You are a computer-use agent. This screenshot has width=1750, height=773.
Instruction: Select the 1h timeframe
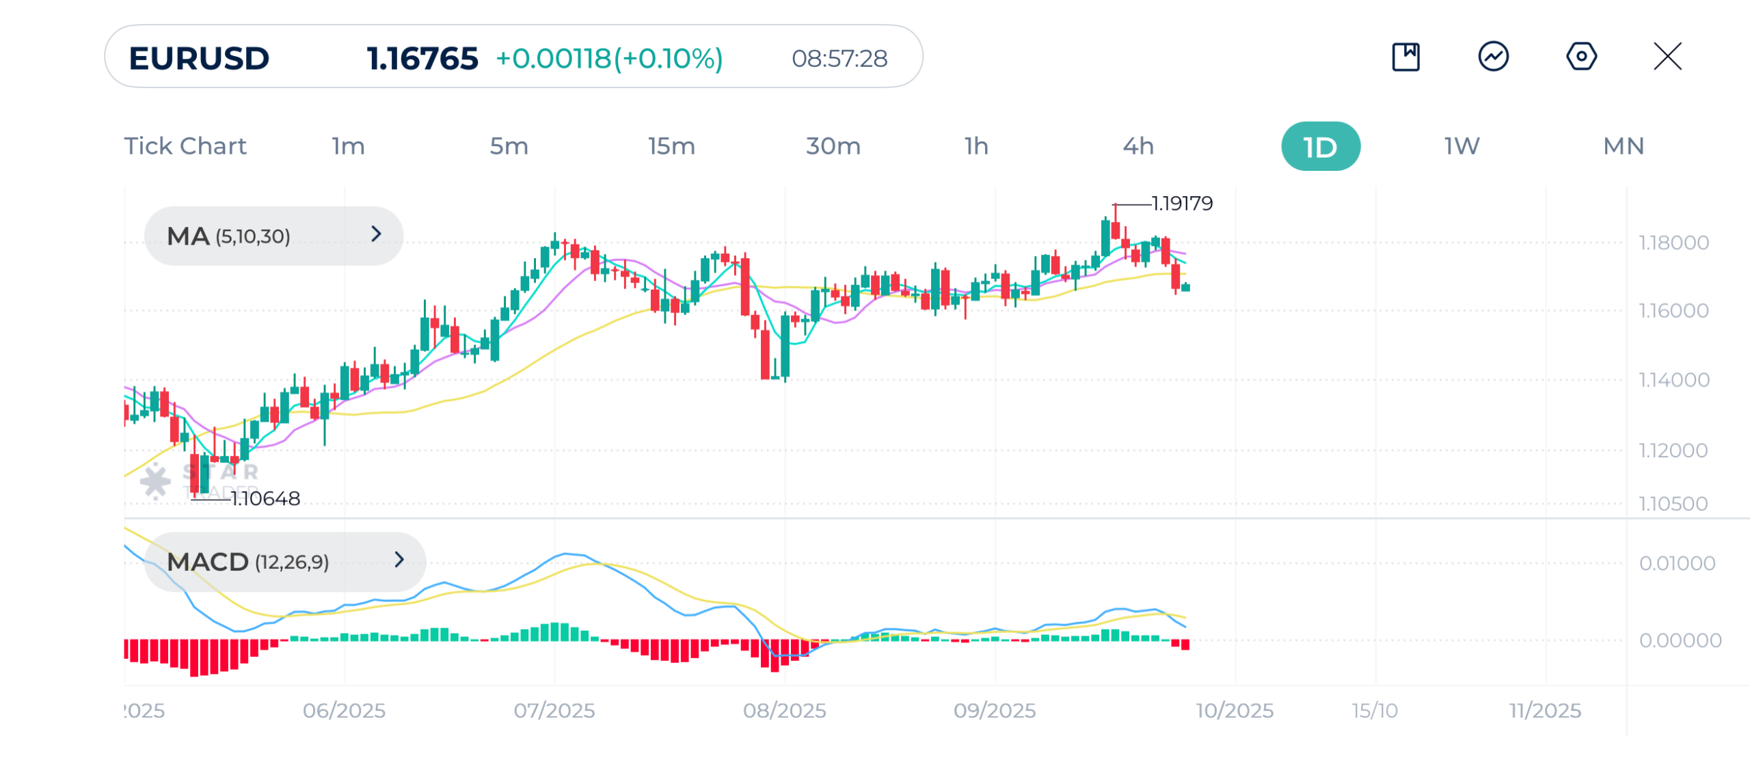tap(976, 146)
